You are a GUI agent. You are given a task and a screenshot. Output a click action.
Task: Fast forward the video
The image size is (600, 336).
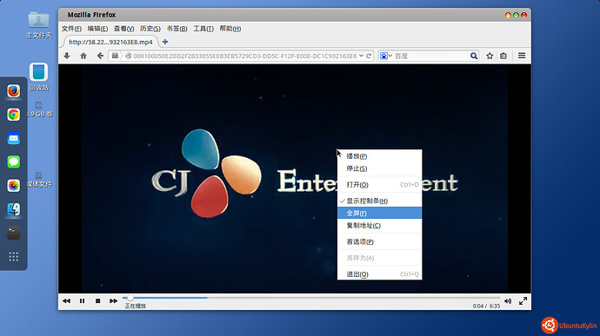tap(114, 300)
